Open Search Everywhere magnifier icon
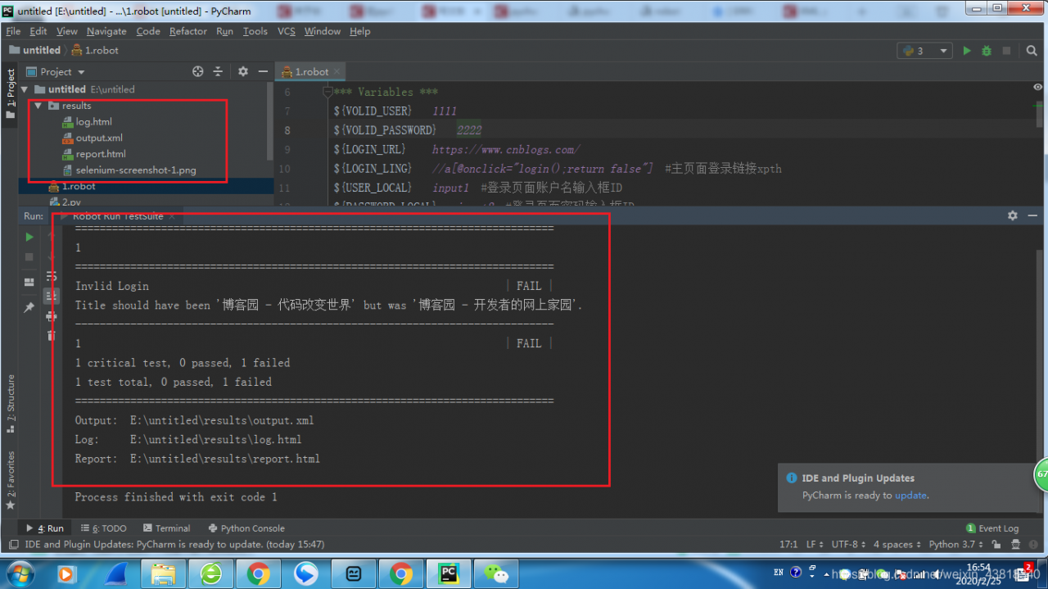This screenshot has width=1048, height=589. (1032, 51)
